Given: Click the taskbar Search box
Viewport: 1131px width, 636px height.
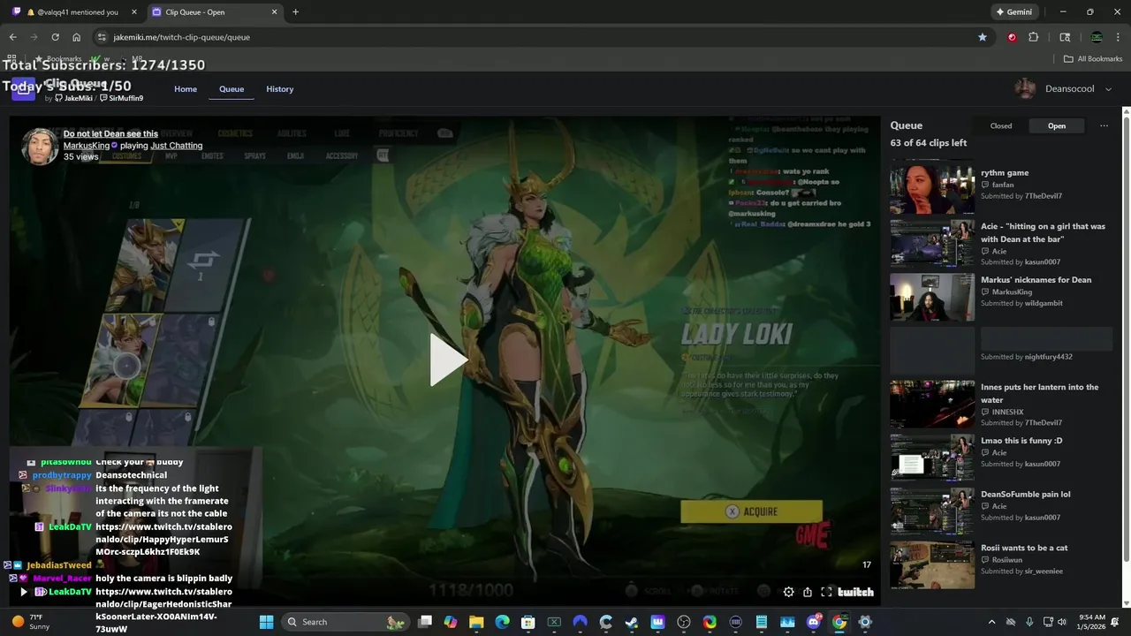Looking at the screenshot, I should click(345, 622).
